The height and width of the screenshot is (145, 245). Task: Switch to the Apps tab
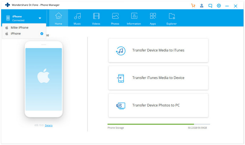(x=153, y=18)
